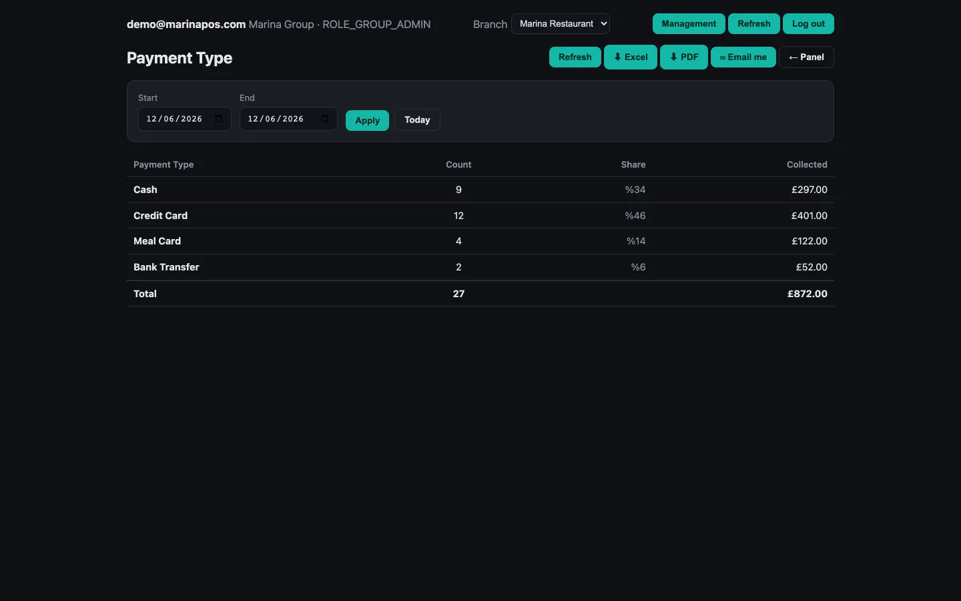
Task: Click the End date field
Action: click(288, 119)
